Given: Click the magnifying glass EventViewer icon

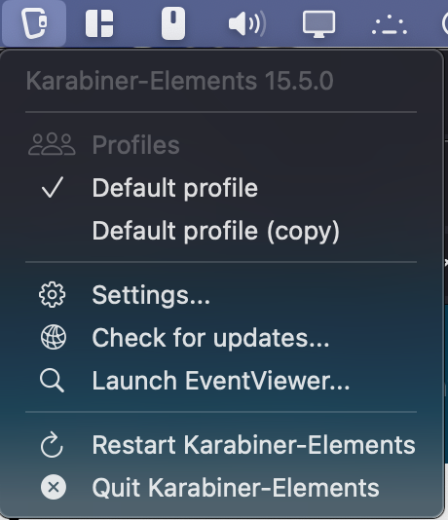Looking at the screenshot, I should tap(52, 381).
